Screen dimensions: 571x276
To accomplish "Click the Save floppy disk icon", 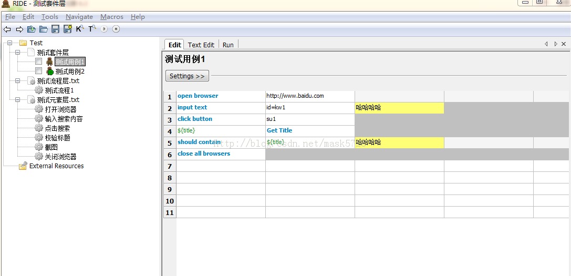I will coord(55,29).
